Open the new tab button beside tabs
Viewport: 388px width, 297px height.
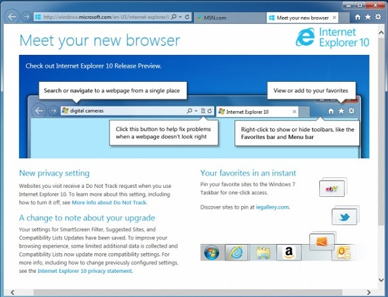[344, 18]
